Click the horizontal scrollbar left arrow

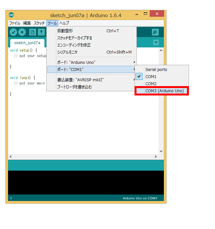point(11,156)
